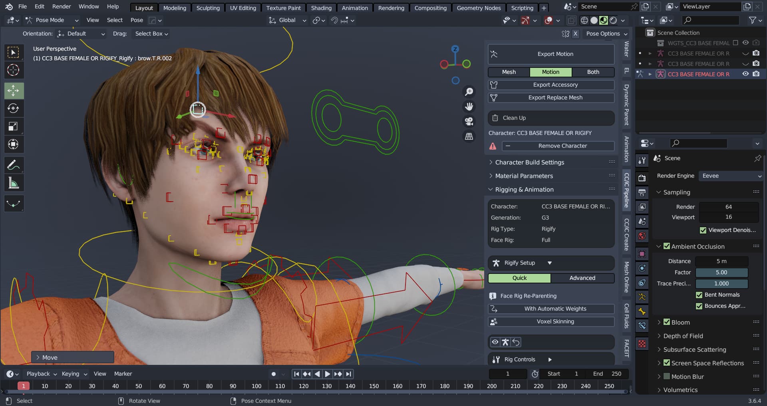This screenshot has height=406, width=767.
Task: Open World properties tab icon
Action: (642, 236)
